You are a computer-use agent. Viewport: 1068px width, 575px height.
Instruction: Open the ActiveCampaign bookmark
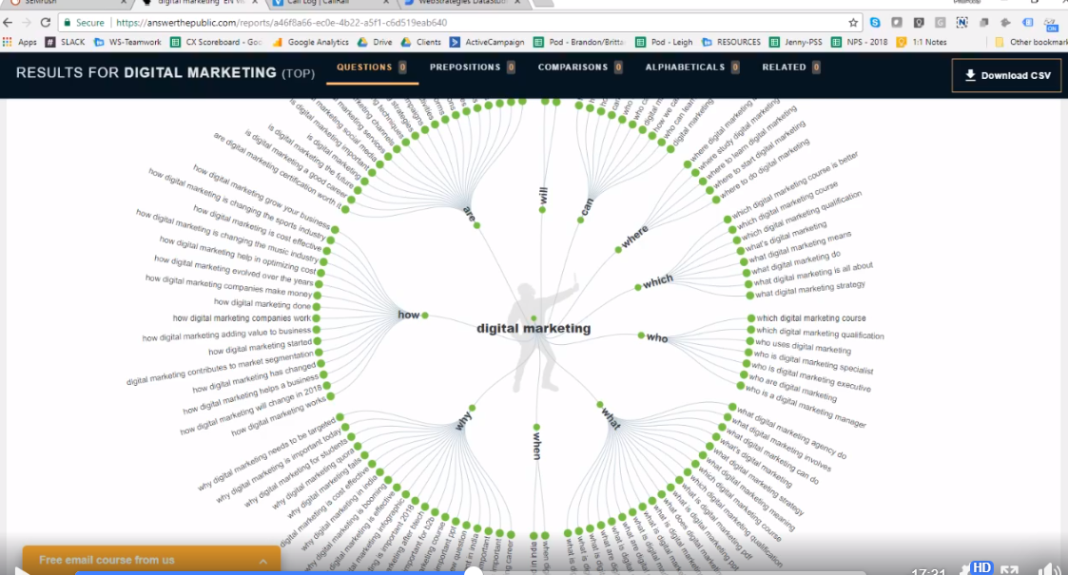(487, 42)
